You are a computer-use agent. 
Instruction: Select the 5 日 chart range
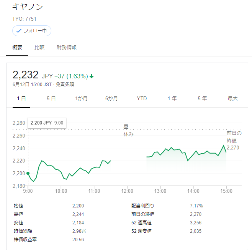51,98
